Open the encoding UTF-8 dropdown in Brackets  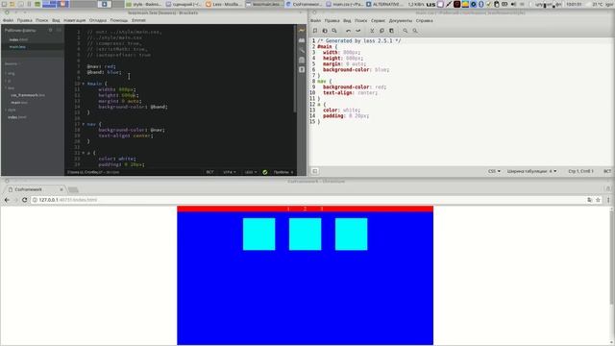click(230, 172)
